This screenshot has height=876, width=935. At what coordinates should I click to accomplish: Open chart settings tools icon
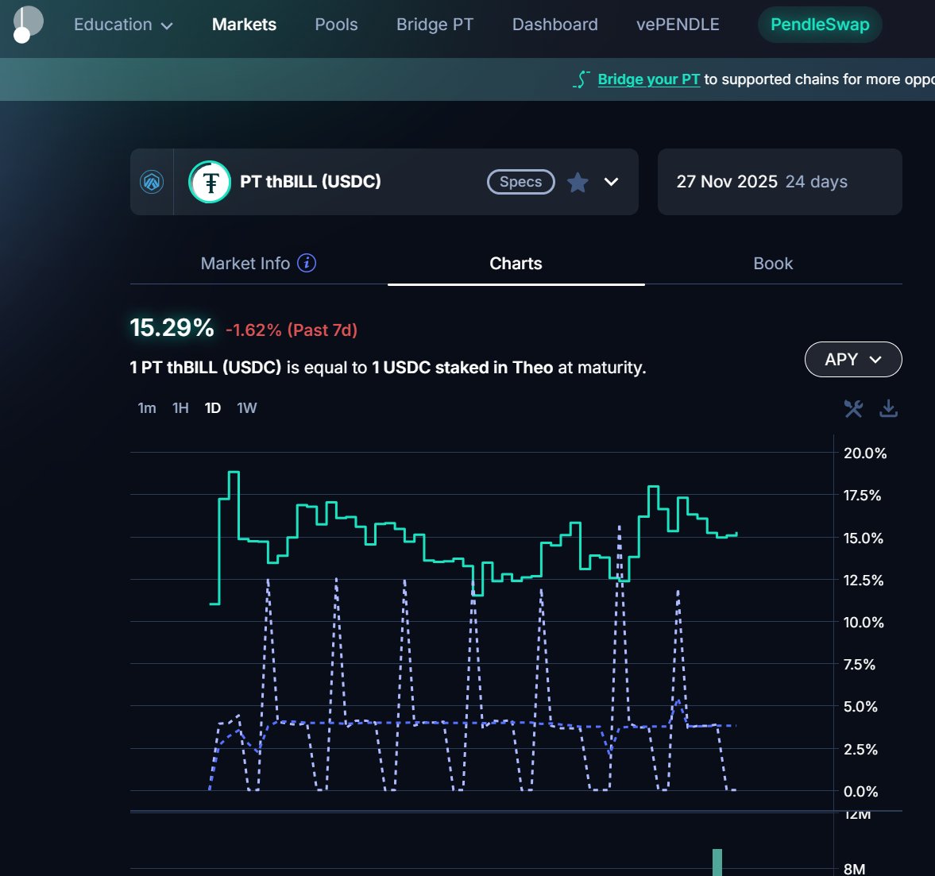click(853, 408)
